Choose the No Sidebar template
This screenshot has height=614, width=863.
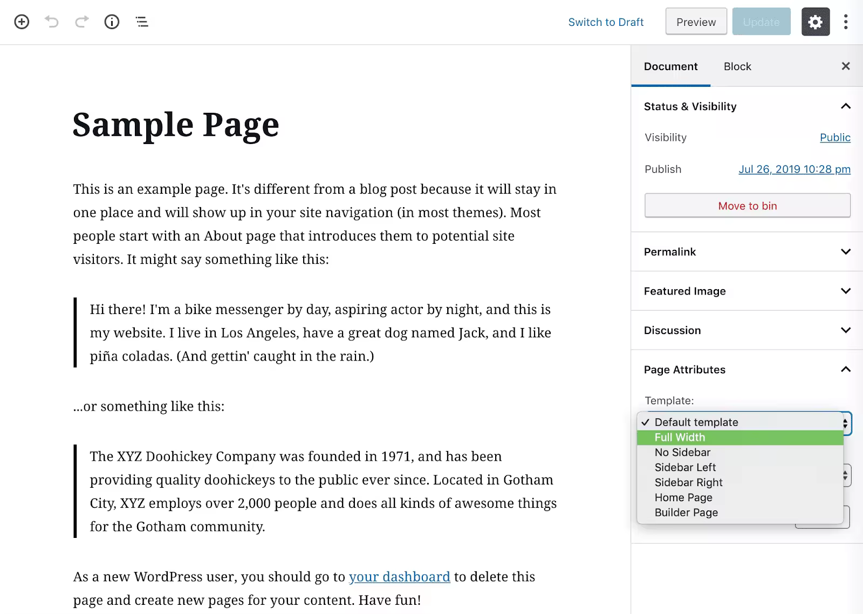pyautogui.click(x=740, y=453)
